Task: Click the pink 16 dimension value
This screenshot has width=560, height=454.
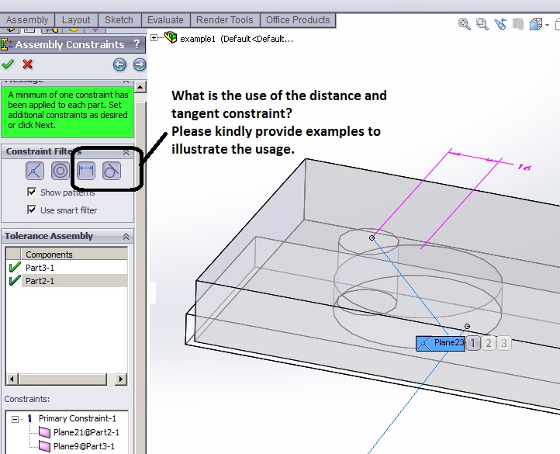Action: [x=524, y=167]
